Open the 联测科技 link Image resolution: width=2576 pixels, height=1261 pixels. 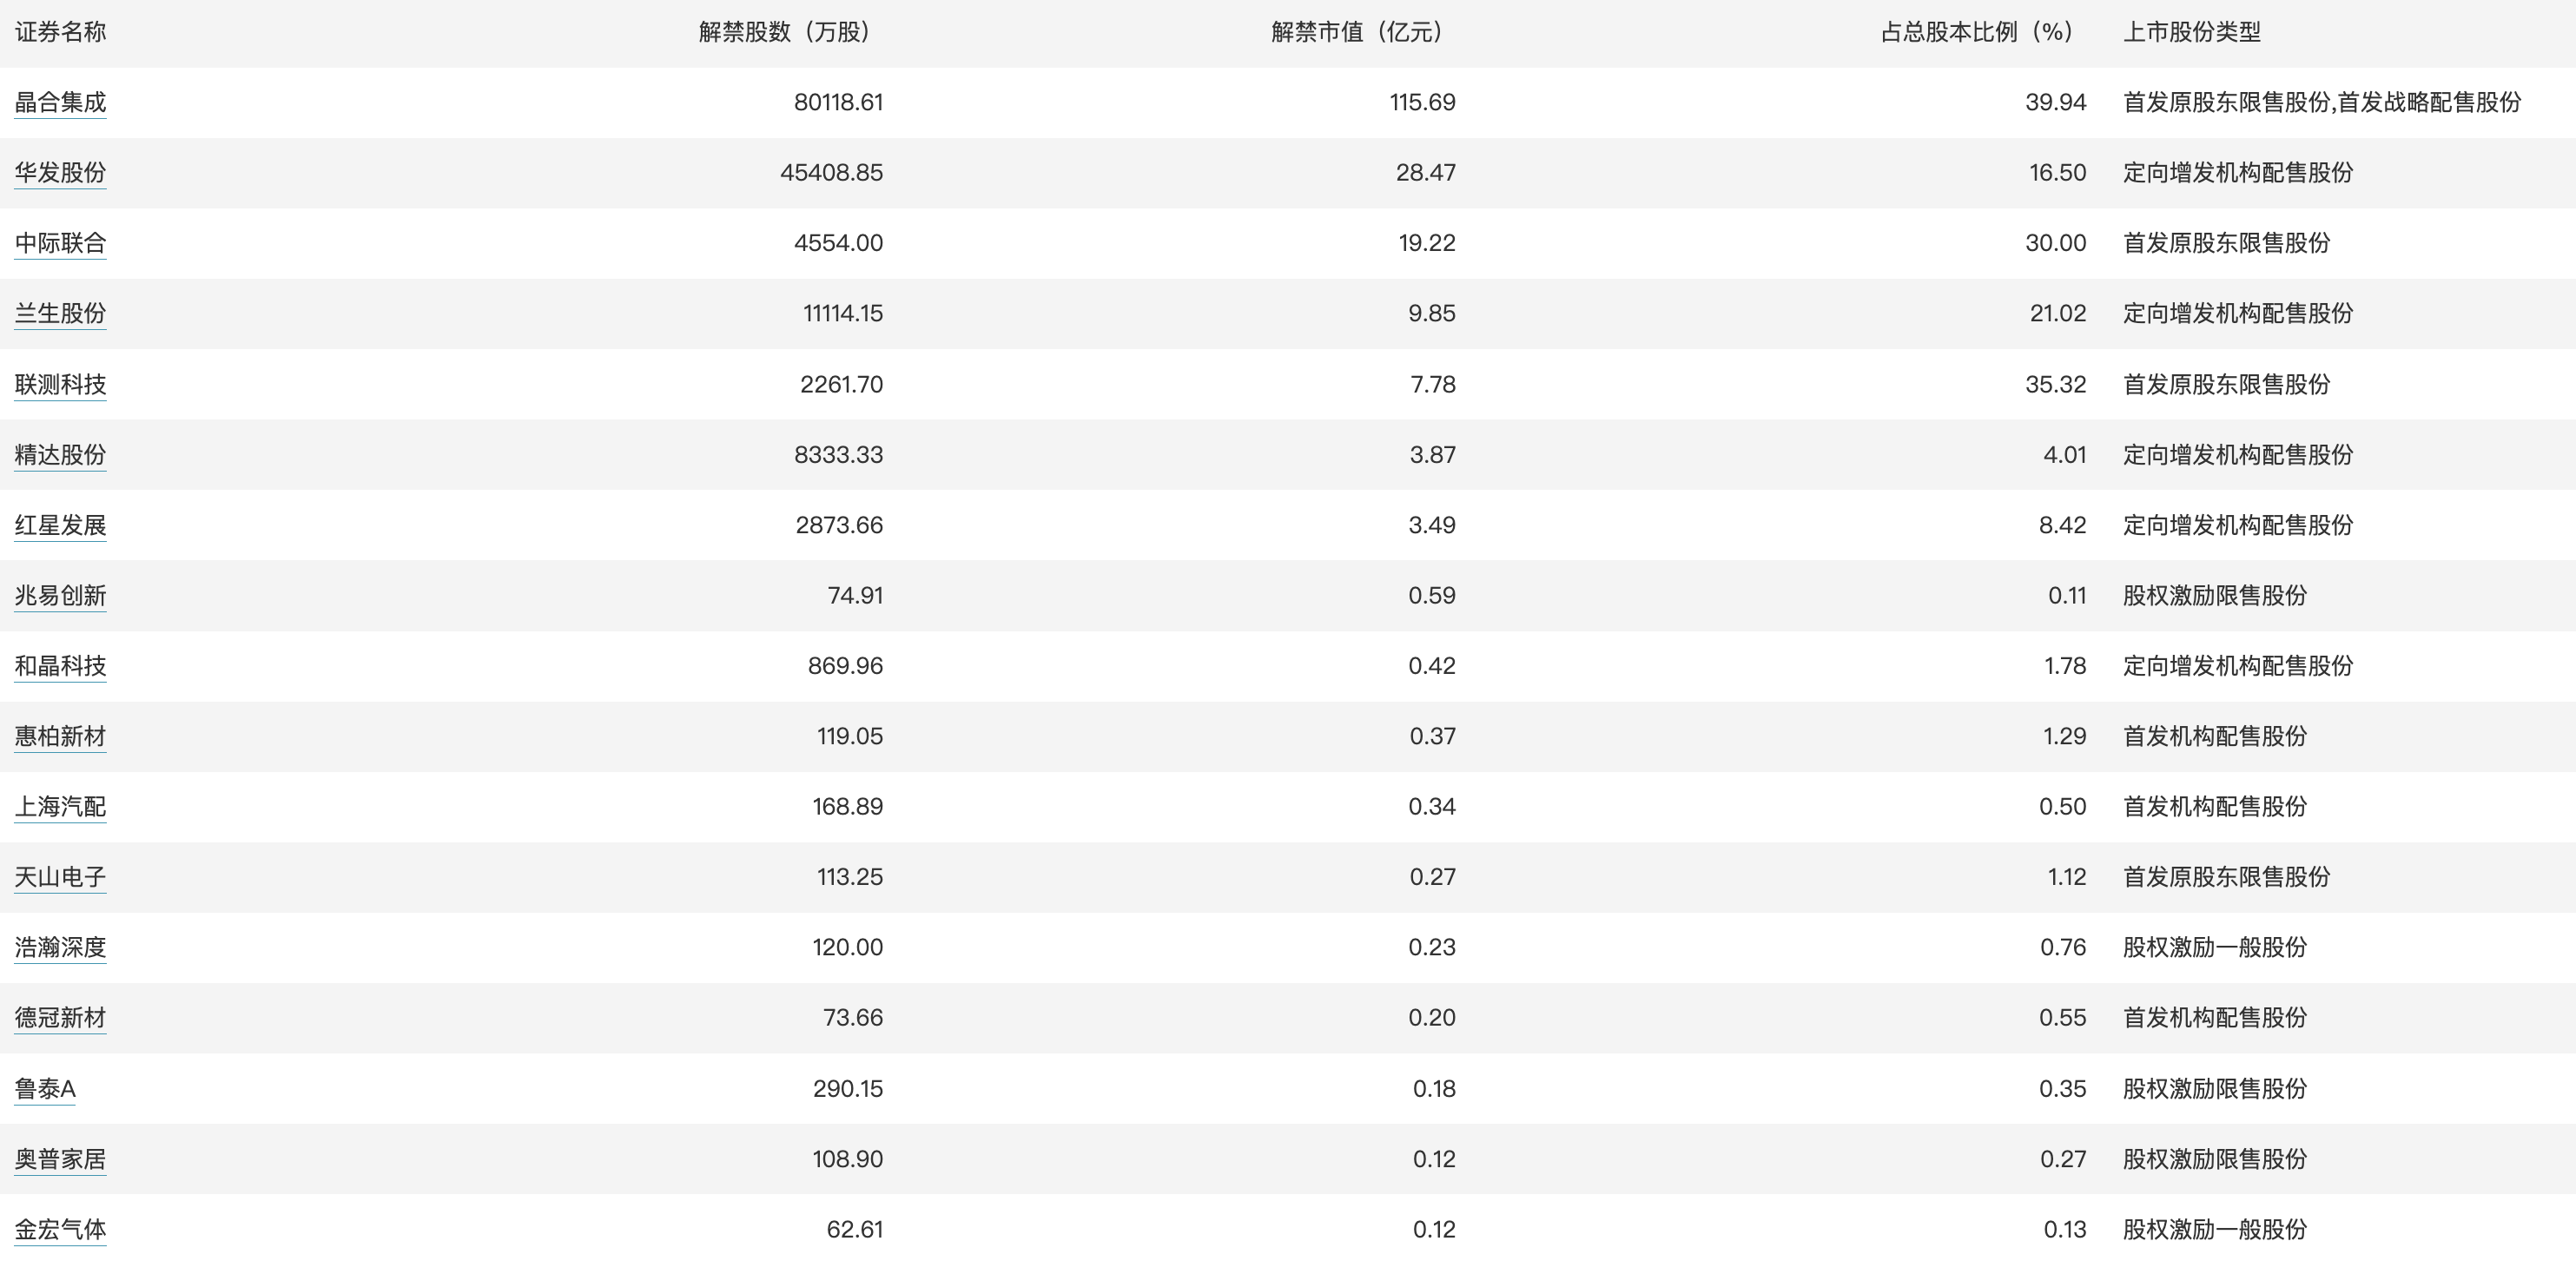pos(60,384)
